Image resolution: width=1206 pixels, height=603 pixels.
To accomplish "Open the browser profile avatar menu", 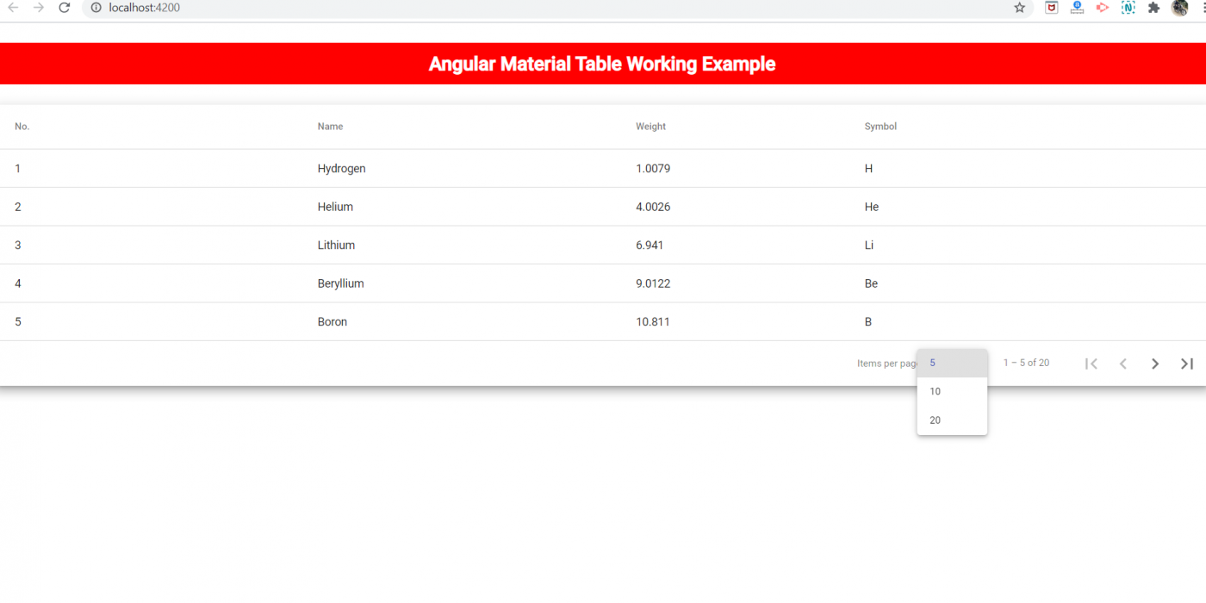I will (x=1180, y=8).
